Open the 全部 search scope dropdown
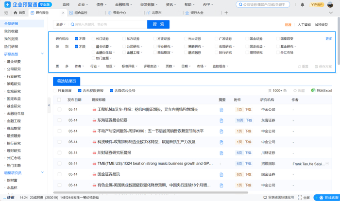The width and height of the screenshot is (340, 201). 60,24
